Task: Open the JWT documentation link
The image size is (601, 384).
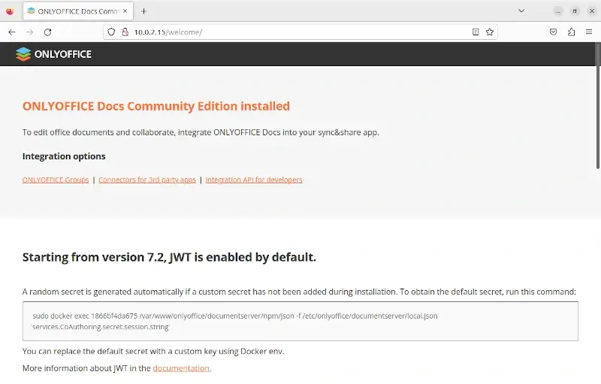Action: tap(182, 368)
